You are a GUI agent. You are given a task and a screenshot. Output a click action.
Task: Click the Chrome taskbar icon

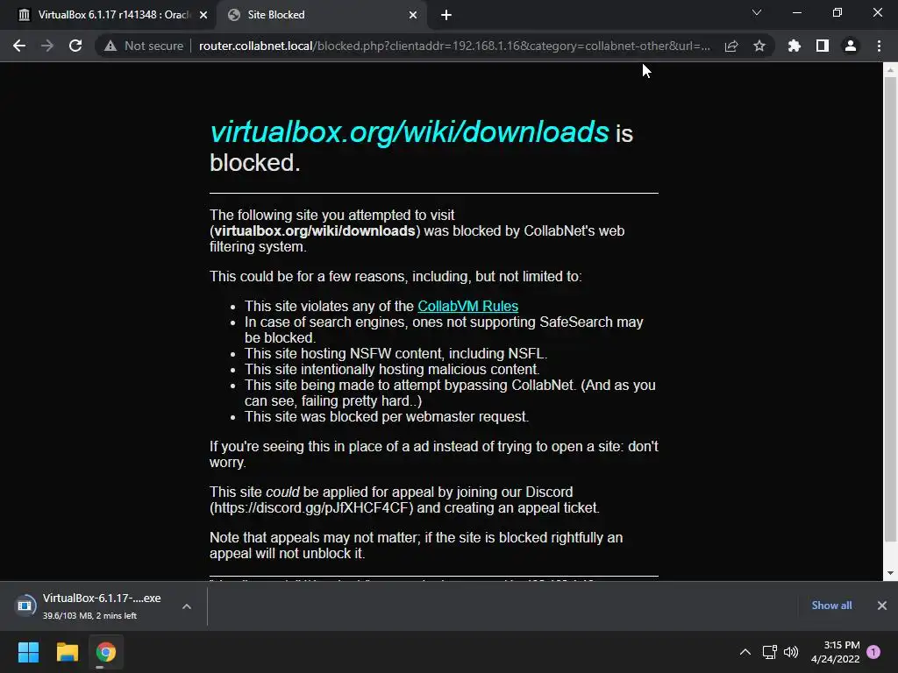point(106,652)
